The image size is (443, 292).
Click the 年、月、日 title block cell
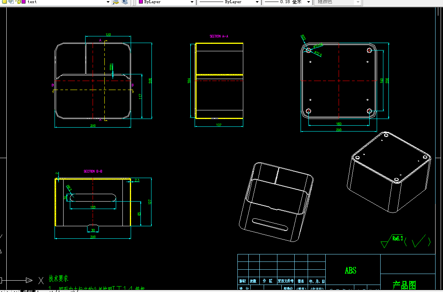coord(317,281)
